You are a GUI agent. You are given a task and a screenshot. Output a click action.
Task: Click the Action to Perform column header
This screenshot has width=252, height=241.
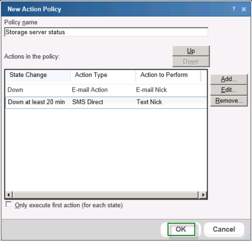click(x=168, y=75)
